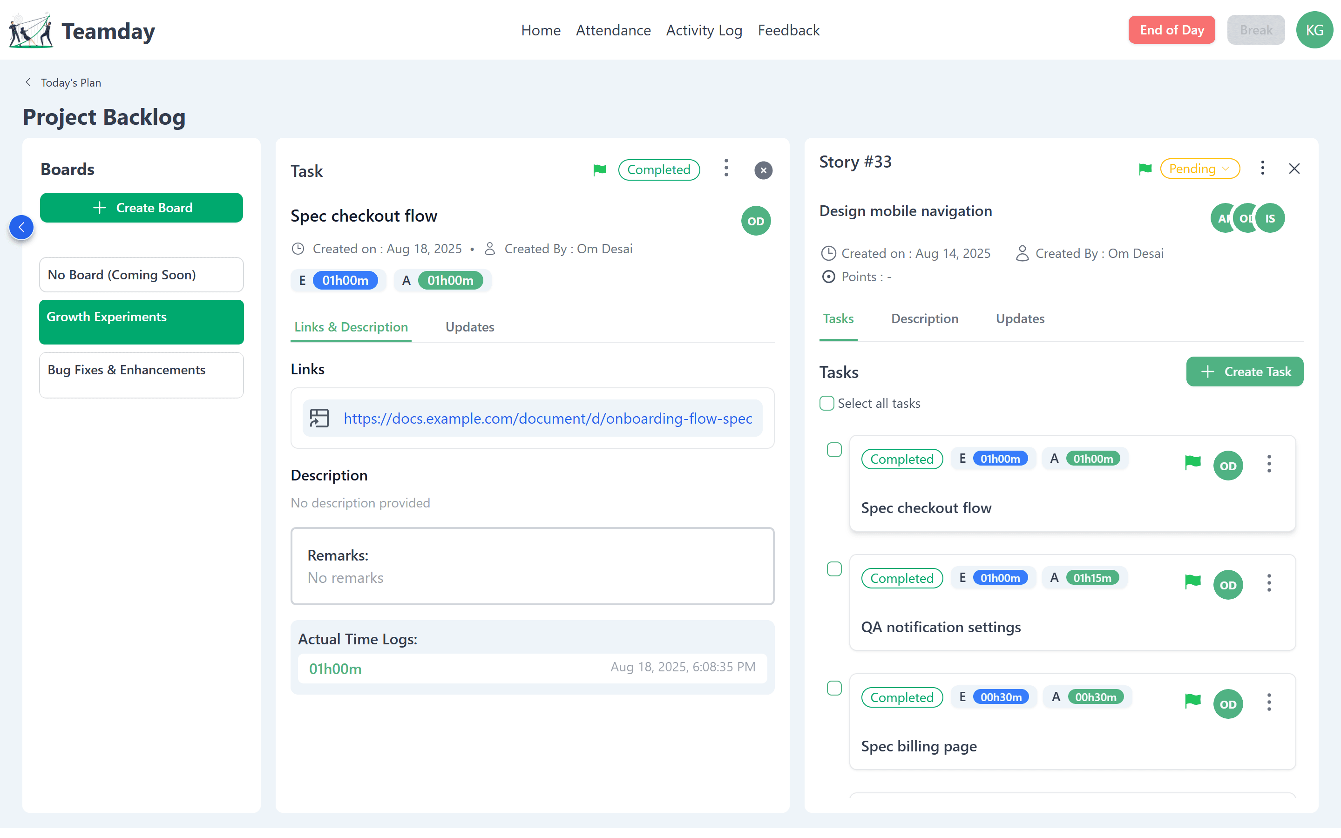Open the Story #33 three-dot menu

point(1262,168)
